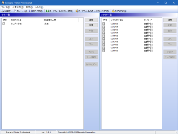Click the 印刷 (print) toolbar icon
The width and height of the screenshot is (178, 134).
pyautogui.click(x=2, y=11)
